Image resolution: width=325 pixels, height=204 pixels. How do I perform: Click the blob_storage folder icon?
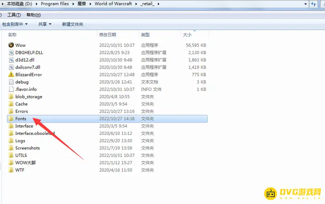11,97
